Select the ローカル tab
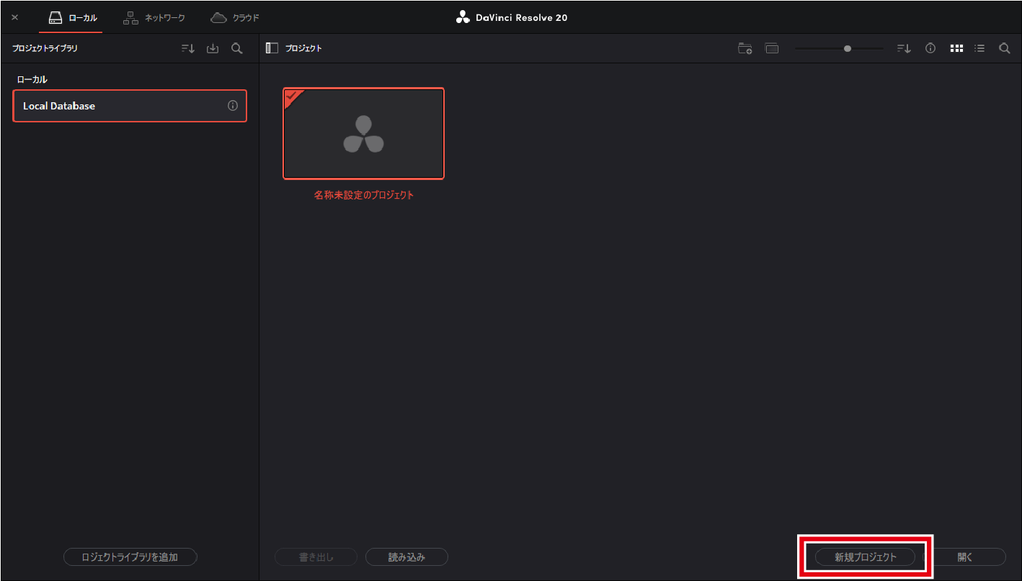This screenshot has width=1022, height=581. (72, 17)
